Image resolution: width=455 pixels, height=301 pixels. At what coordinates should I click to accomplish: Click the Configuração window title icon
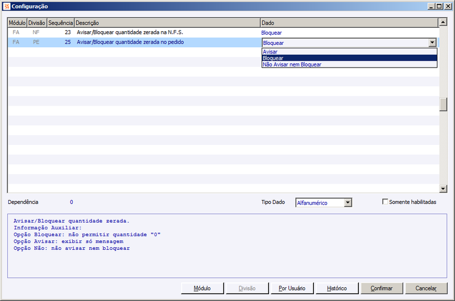[7, 6]
